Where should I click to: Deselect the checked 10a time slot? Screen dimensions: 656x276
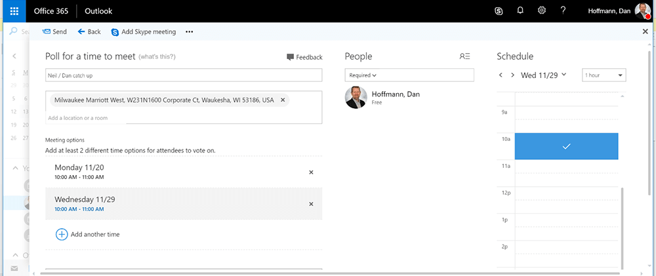click(566, 146)
